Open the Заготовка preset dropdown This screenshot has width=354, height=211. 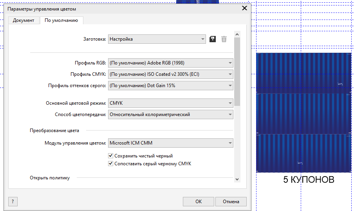[157, 39]
